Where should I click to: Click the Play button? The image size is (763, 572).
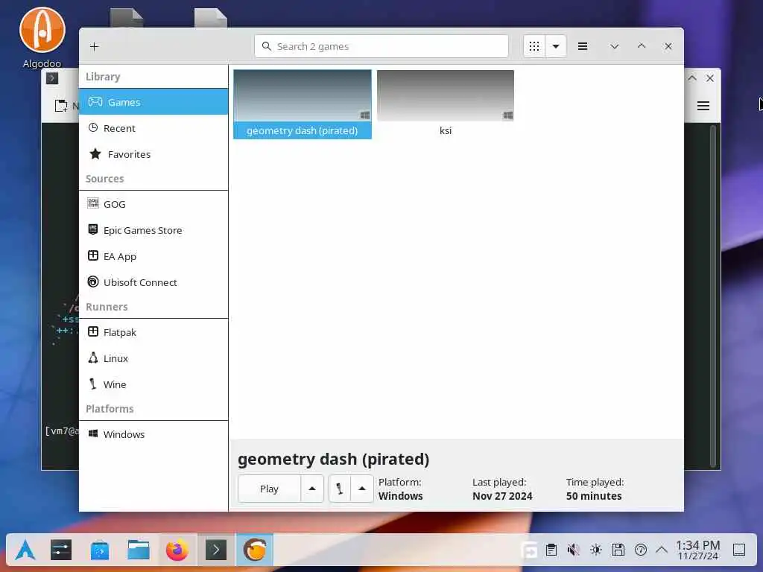(269, 489)
